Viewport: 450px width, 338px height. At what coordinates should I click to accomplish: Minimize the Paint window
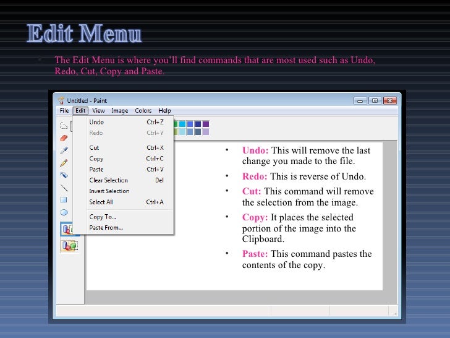coord(360,100)
